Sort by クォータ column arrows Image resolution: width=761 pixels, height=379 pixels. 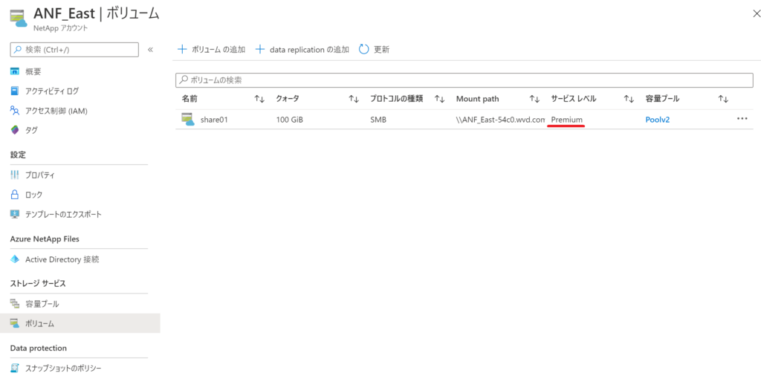(x=353, y=99)
